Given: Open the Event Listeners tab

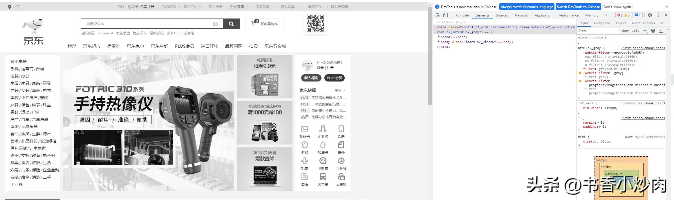Looking at the screenshot, I should pyautogui.click(x=643, y=23).
